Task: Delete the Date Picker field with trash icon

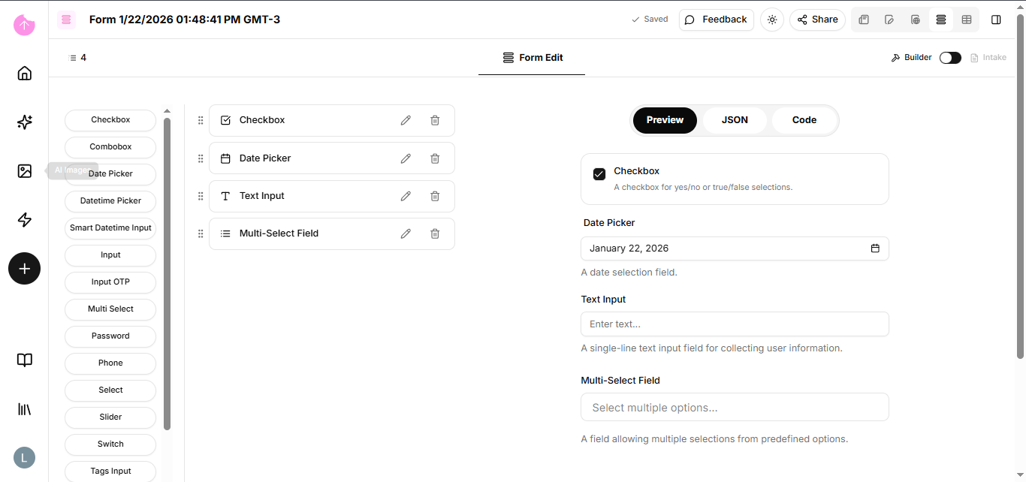Action: 435,158
